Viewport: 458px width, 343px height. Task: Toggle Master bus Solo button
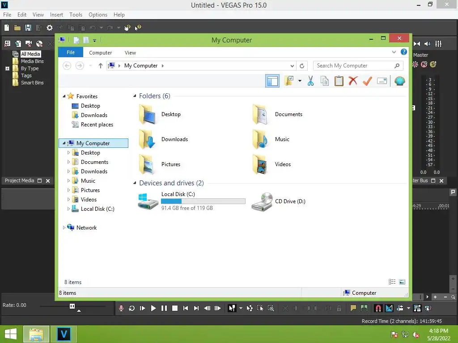pyautogui.click(x=433, y=64)
